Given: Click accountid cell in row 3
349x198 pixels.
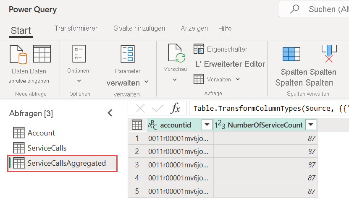Looking at the screenshot, I should 180,165.
